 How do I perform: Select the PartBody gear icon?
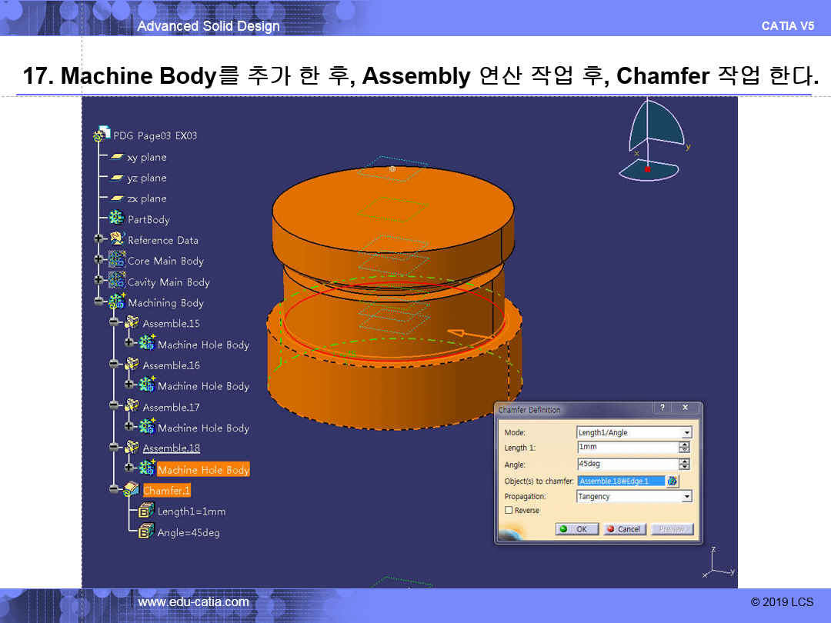tap(117, 219)
